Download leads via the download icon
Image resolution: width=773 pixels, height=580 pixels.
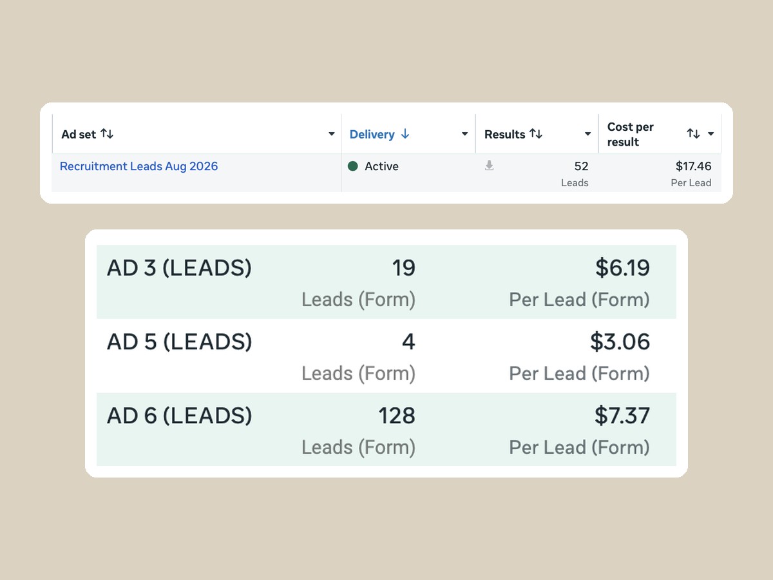coord(490,166)
